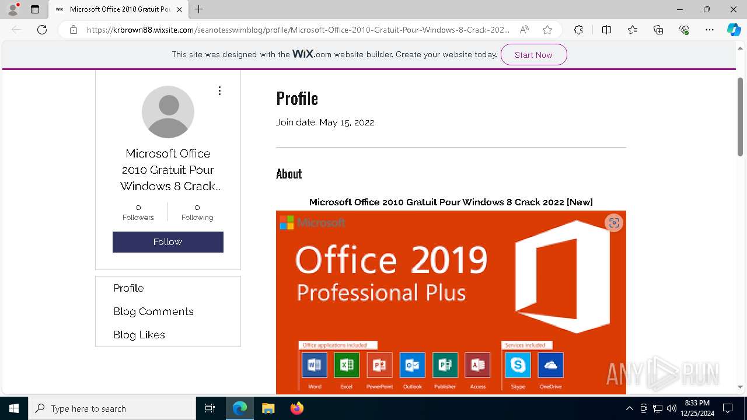The height and width of the screenshot is (420, 747).
Task: Show hidden system tray icons
Action: pos(629,408)
